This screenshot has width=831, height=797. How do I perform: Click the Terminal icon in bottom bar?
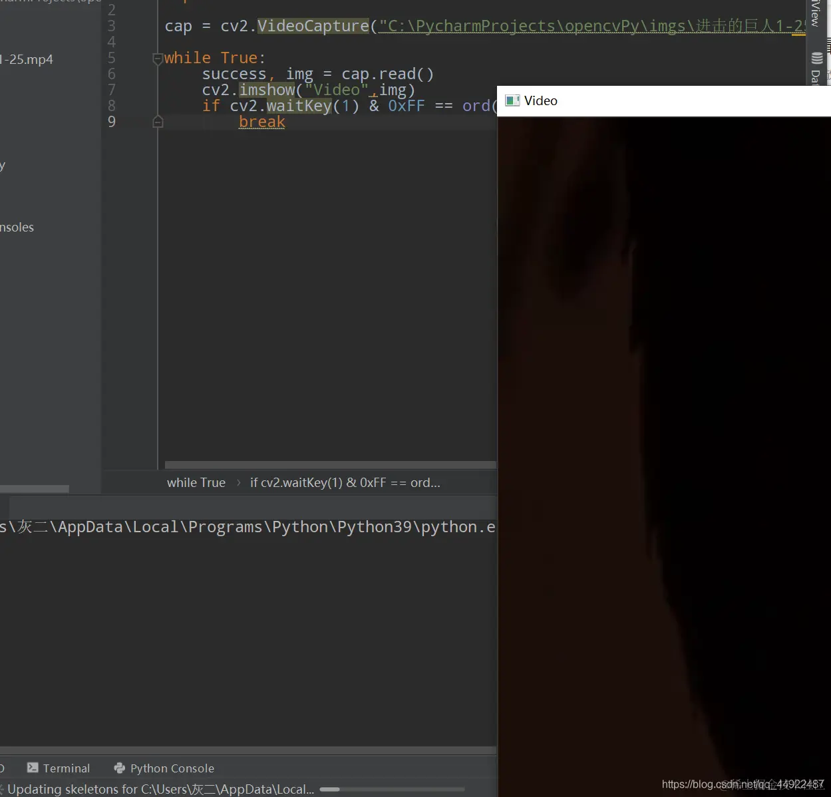[x=33, y=768]
